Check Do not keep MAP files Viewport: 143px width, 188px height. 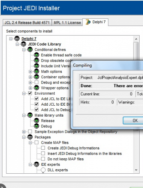tap(43, 159)
